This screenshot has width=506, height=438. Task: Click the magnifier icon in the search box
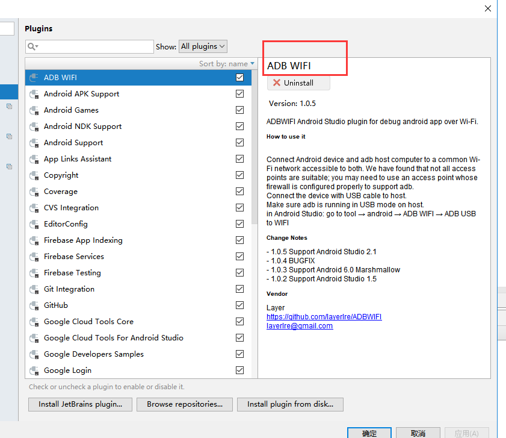(x=32, y=46)
